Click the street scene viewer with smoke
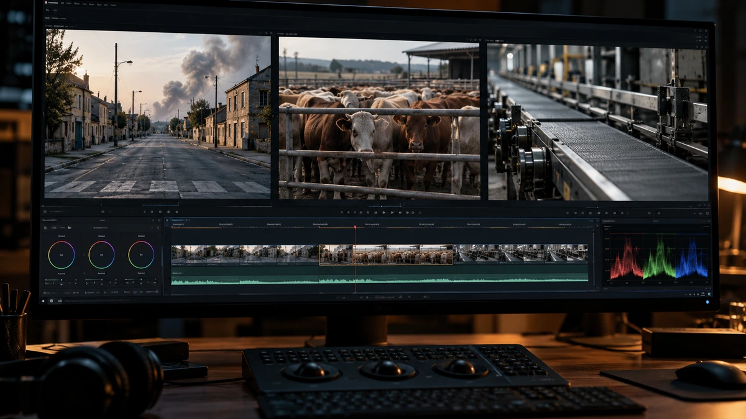Image resolution: width=746 pixels, height=419 pixels. (x=157, y=114)
